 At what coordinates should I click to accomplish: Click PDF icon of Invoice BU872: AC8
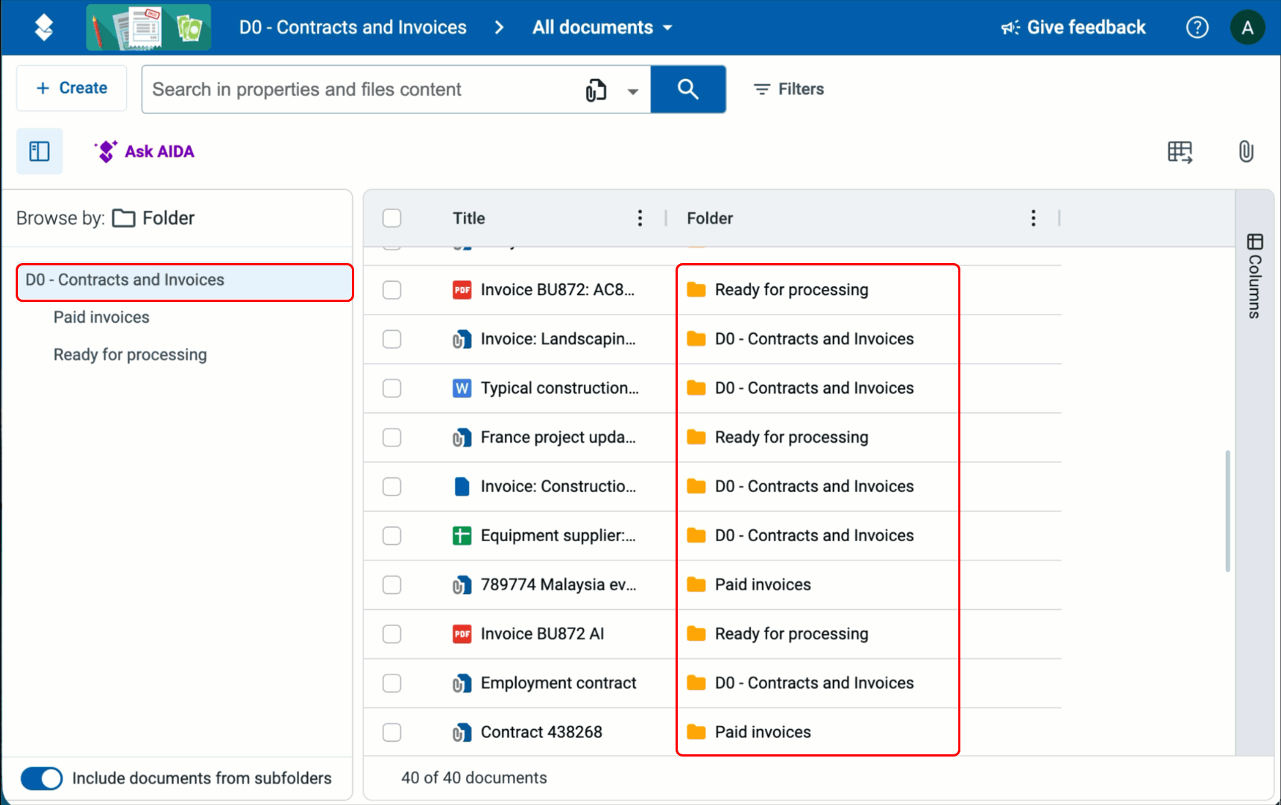462,290
